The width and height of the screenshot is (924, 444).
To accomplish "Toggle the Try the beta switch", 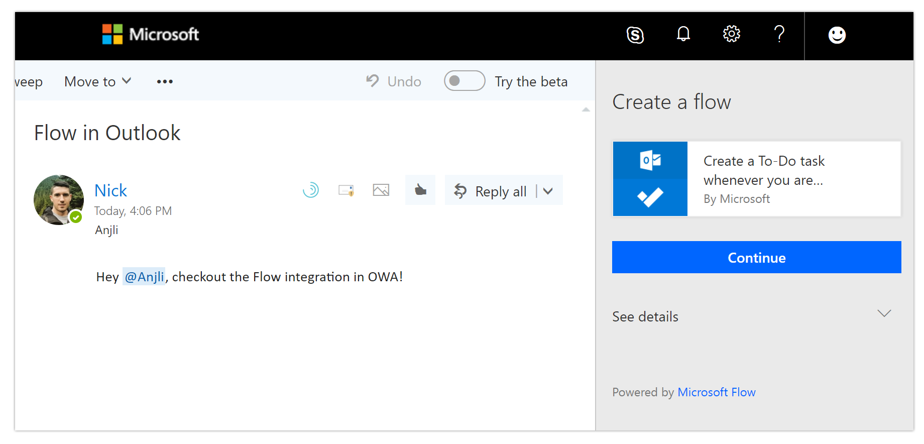I will pyautogui.click(x=465, y=81).
